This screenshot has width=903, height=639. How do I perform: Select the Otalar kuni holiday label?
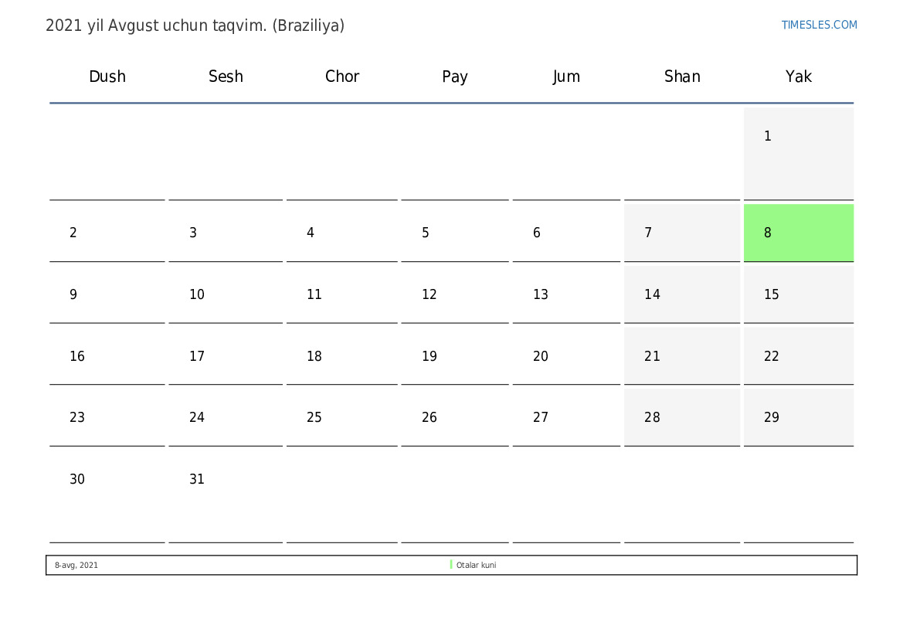click(x=476, y=566)
